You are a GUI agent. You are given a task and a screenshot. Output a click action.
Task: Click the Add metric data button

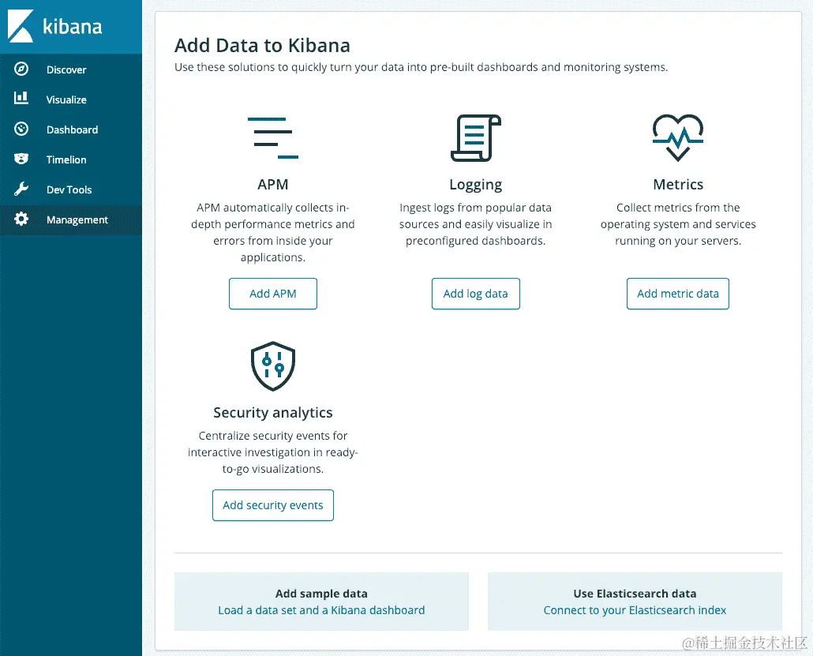click(x=678, y=294)
